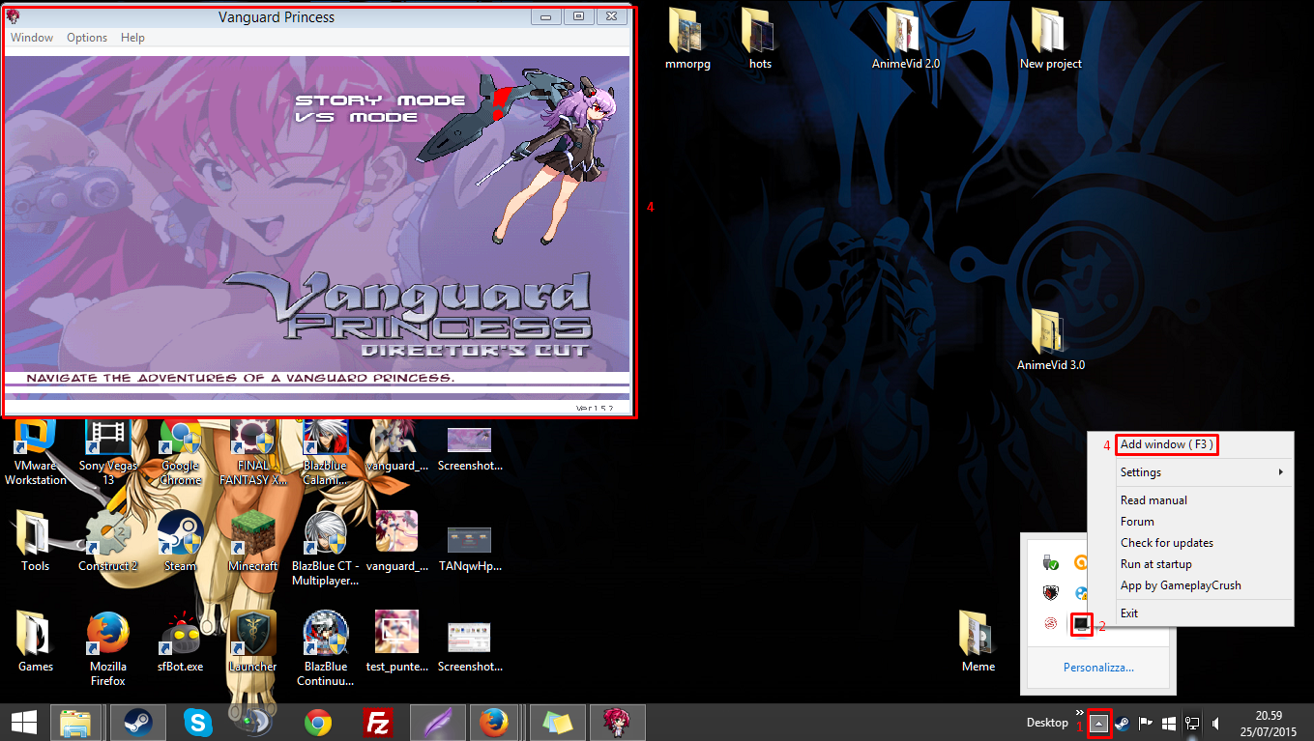Select the Meme folder on the desktop

pos(978,641)
